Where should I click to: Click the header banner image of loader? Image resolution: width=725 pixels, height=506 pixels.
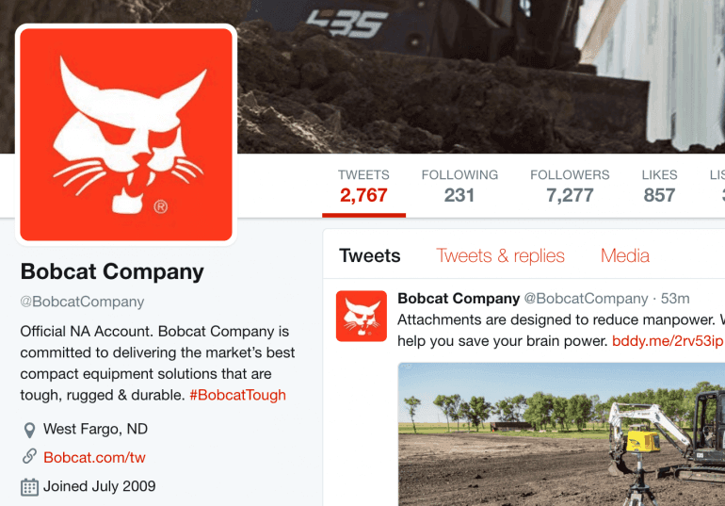(x=481, y=76)
